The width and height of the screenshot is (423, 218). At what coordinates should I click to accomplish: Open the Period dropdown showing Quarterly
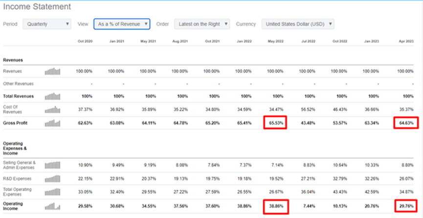pyautogui.click(x=47, y=24)
